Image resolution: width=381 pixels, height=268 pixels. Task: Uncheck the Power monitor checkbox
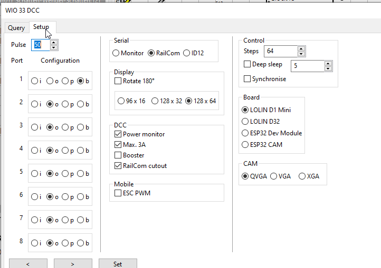click(118, 134)
